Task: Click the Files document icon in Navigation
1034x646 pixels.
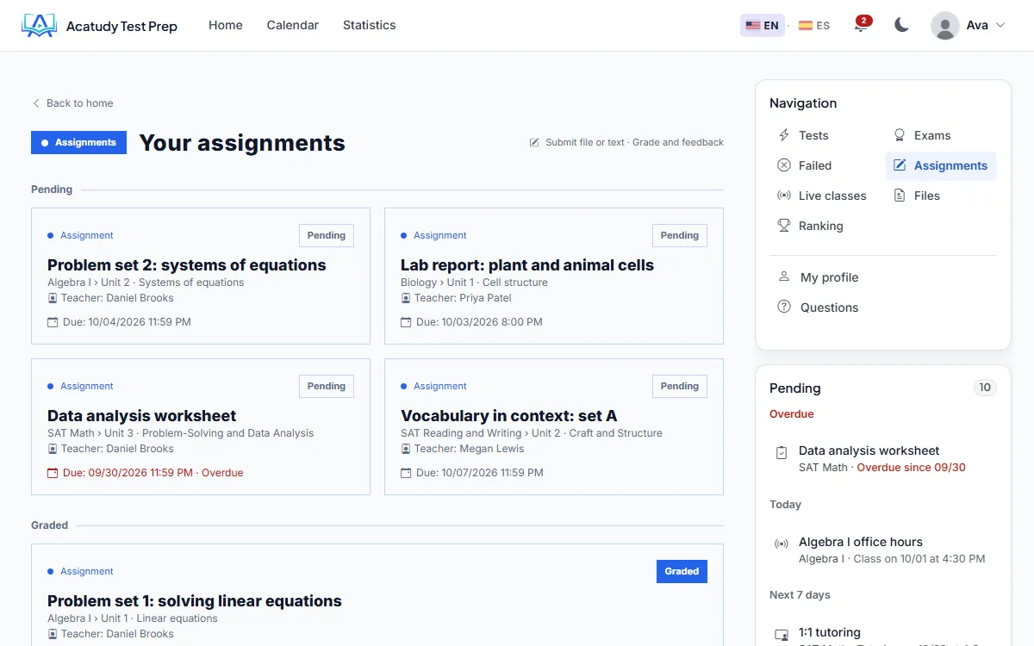Action: (900, 196)
